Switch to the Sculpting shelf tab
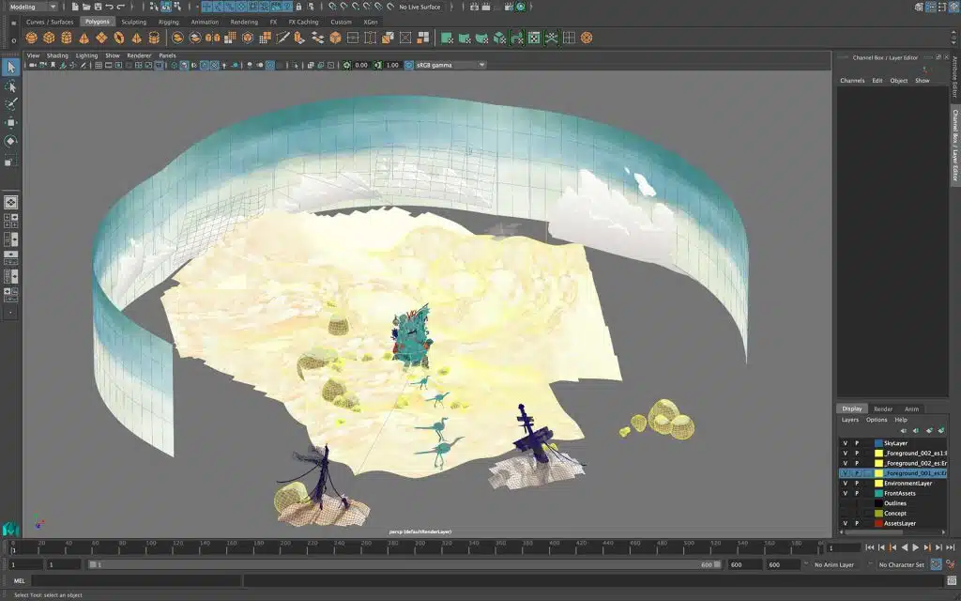This screenshot has width=961, height=601. pos(133,22)
